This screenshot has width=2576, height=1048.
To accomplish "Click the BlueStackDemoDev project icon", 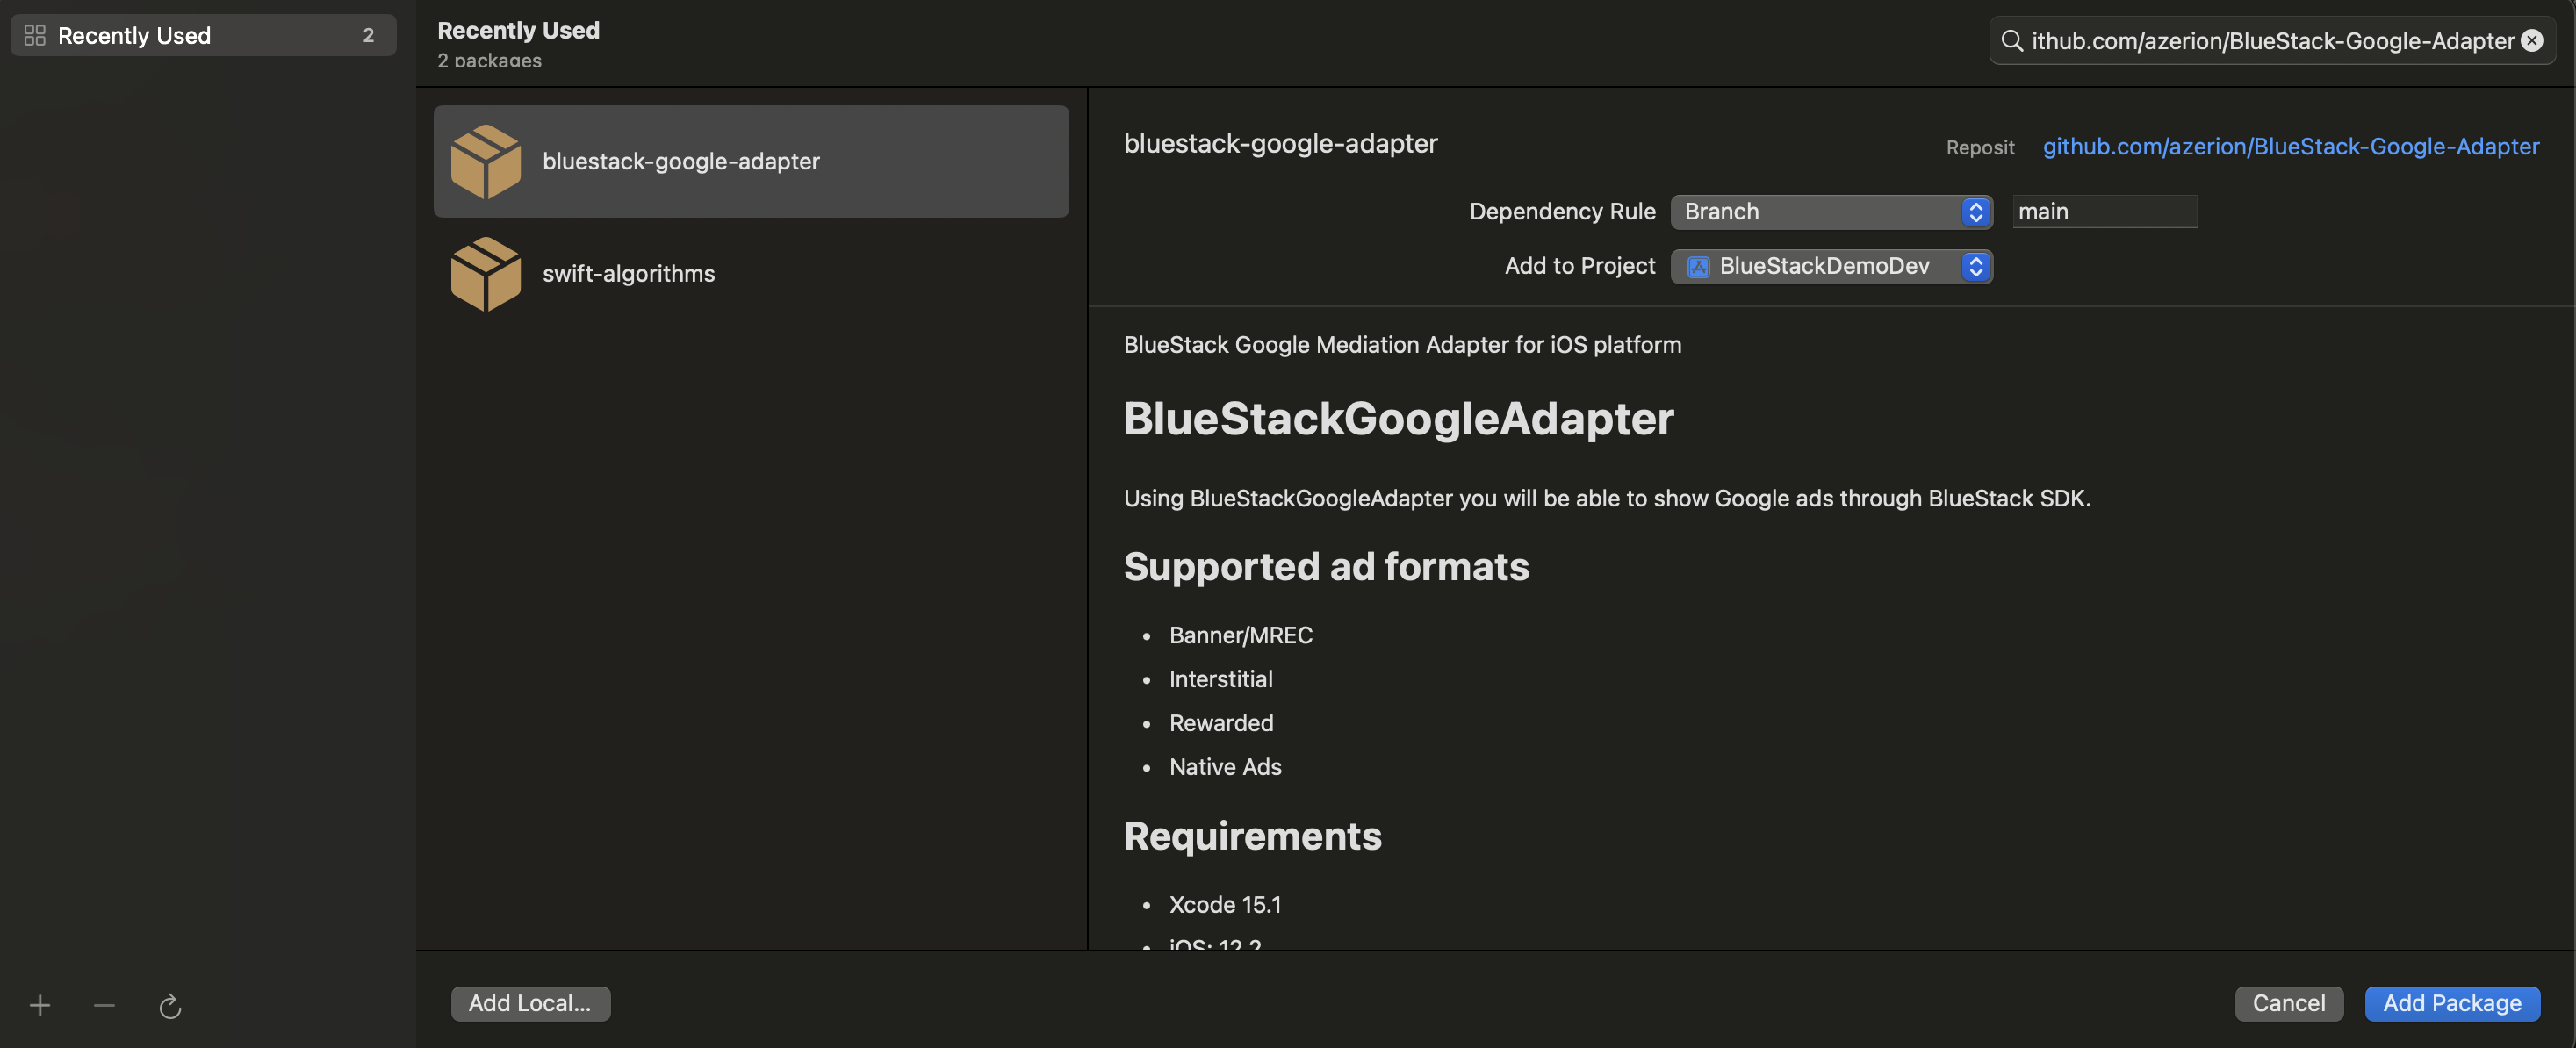I will coord(1698,266).
